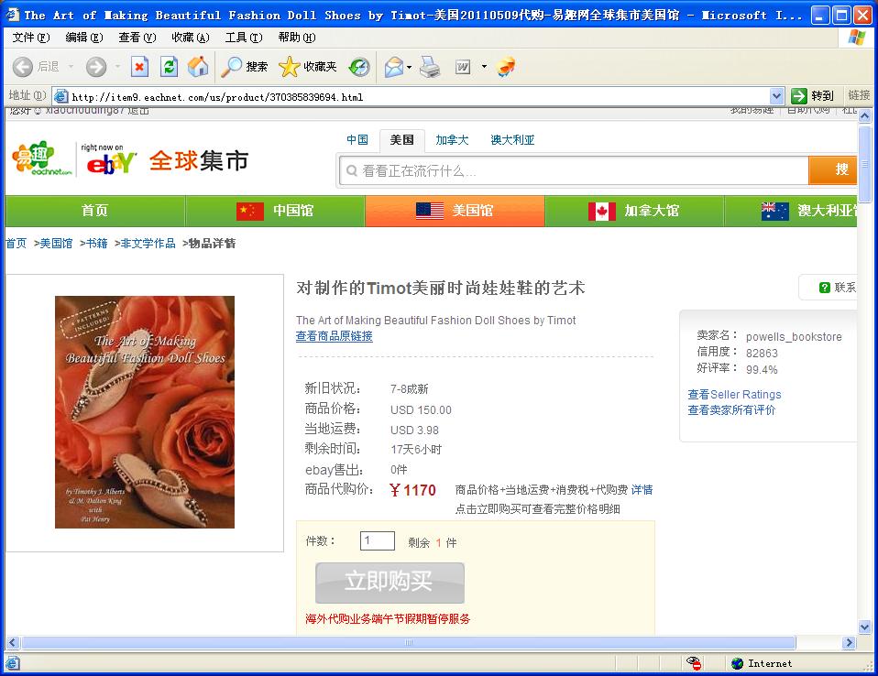The image size is (878, 676).
Task: Open the 帮助 (Help) menu
Action: click(297, 38)
